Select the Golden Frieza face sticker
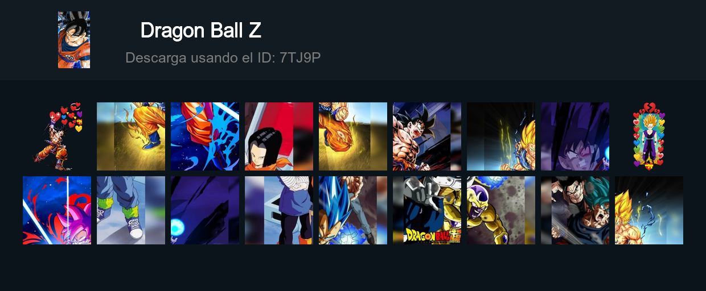Viewport: 706px width, 291px height. (x=501, y=210)
